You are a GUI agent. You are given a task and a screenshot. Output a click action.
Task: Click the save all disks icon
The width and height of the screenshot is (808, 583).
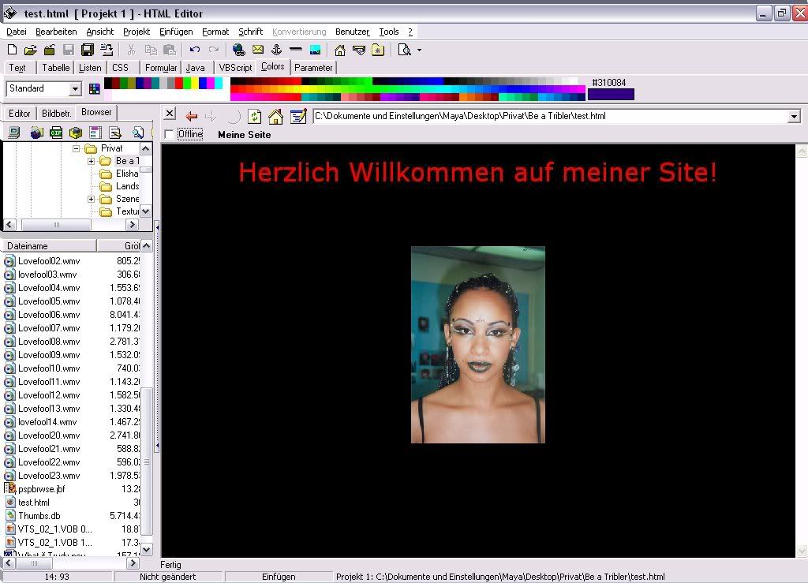point(88,50)
